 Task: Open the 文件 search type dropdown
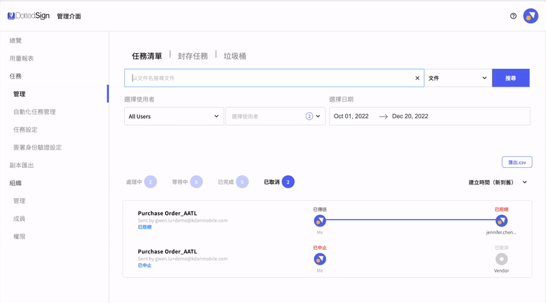click(457, 78)
